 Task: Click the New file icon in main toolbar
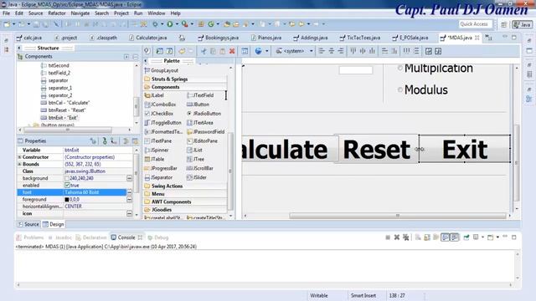(7, 24)
